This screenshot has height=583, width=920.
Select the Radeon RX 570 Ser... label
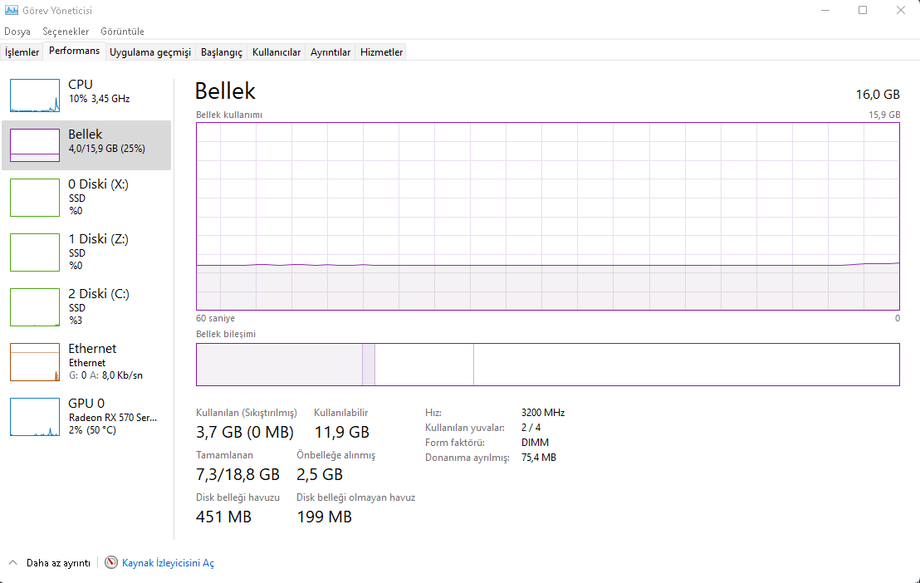point(113,418)
